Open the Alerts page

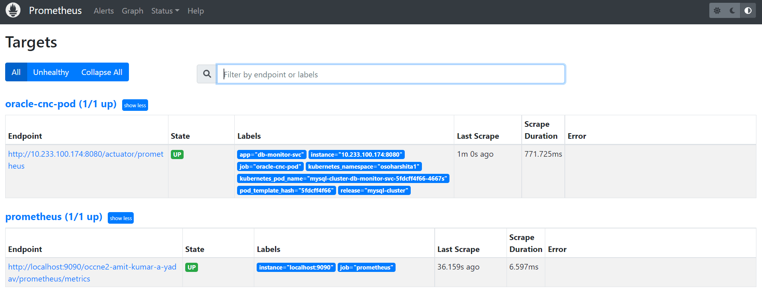click(x=104, y=11)
